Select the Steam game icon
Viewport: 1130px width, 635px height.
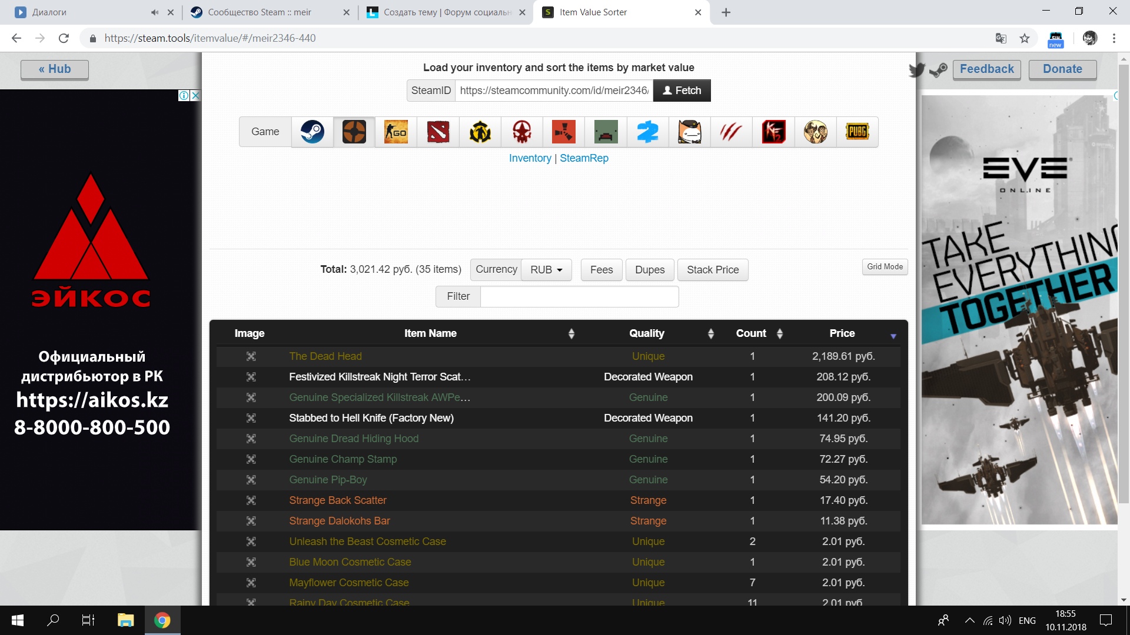[312, 132]
